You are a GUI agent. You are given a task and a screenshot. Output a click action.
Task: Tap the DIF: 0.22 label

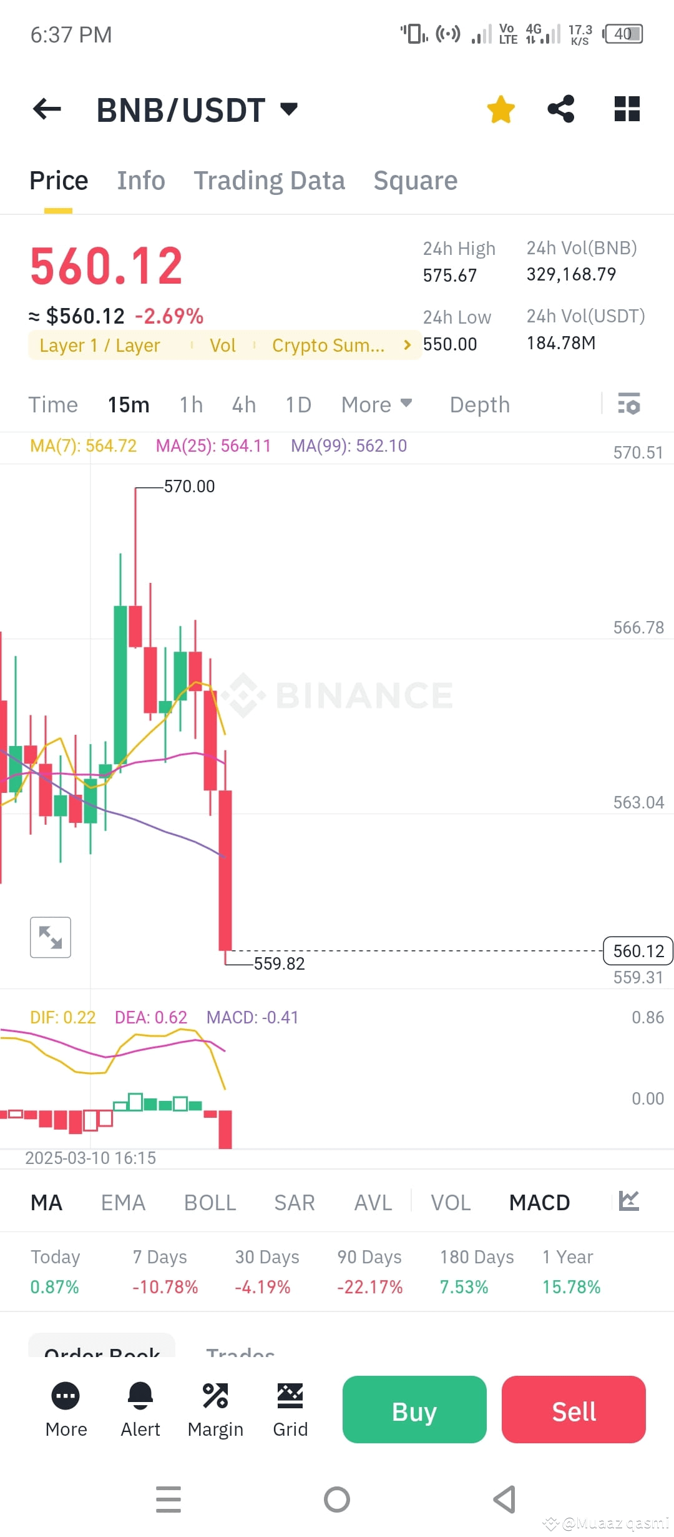63,1017
